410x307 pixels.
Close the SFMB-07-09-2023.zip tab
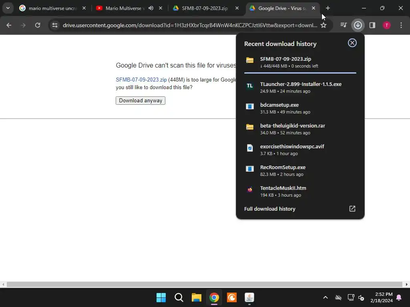coord(237,8)
